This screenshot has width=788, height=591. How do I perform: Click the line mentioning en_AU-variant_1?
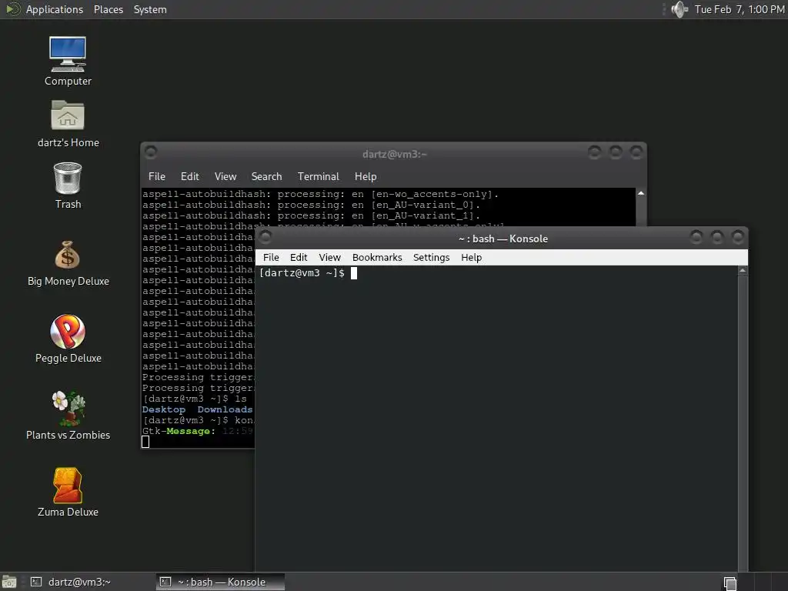[311, 215]
